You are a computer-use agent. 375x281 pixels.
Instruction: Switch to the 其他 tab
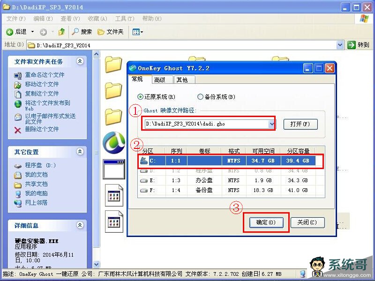coord(184,80)
